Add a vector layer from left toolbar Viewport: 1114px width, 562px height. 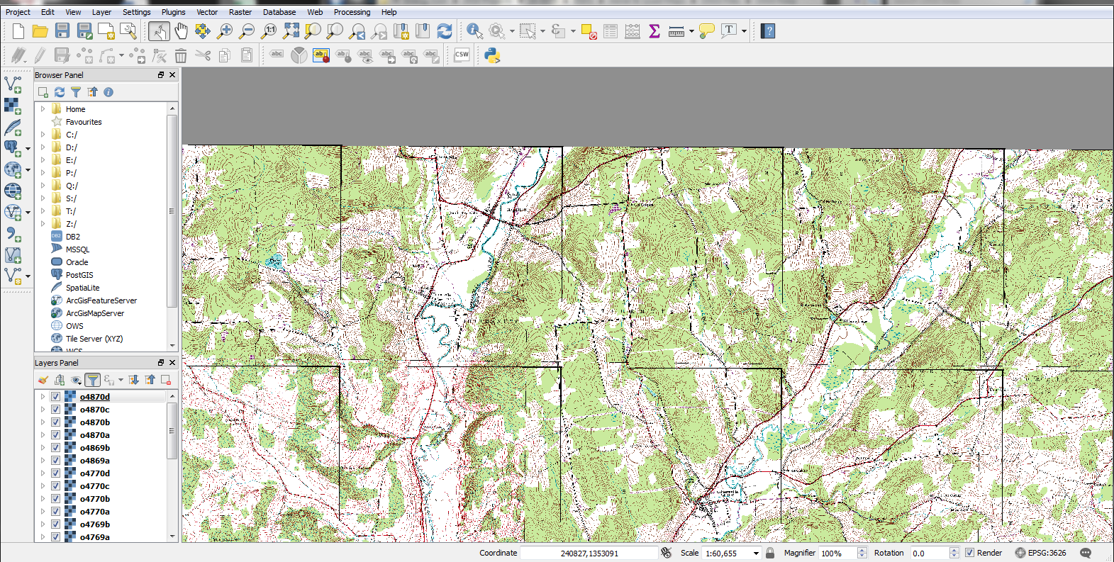(x=13, y=85)
